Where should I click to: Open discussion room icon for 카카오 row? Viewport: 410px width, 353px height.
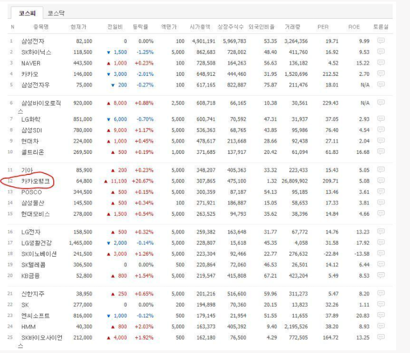tap(381, 74)
